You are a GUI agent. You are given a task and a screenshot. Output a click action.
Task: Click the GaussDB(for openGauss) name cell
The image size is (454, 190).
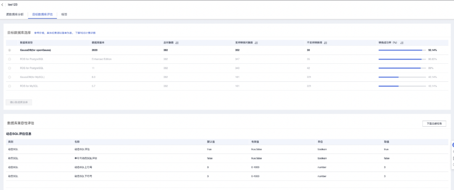(x=36, y=50)
